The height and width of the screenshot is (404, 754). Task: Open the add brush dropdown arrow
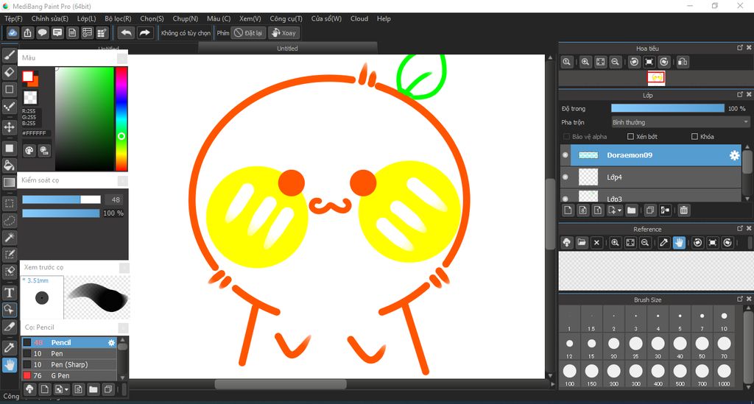coord(66,389)
